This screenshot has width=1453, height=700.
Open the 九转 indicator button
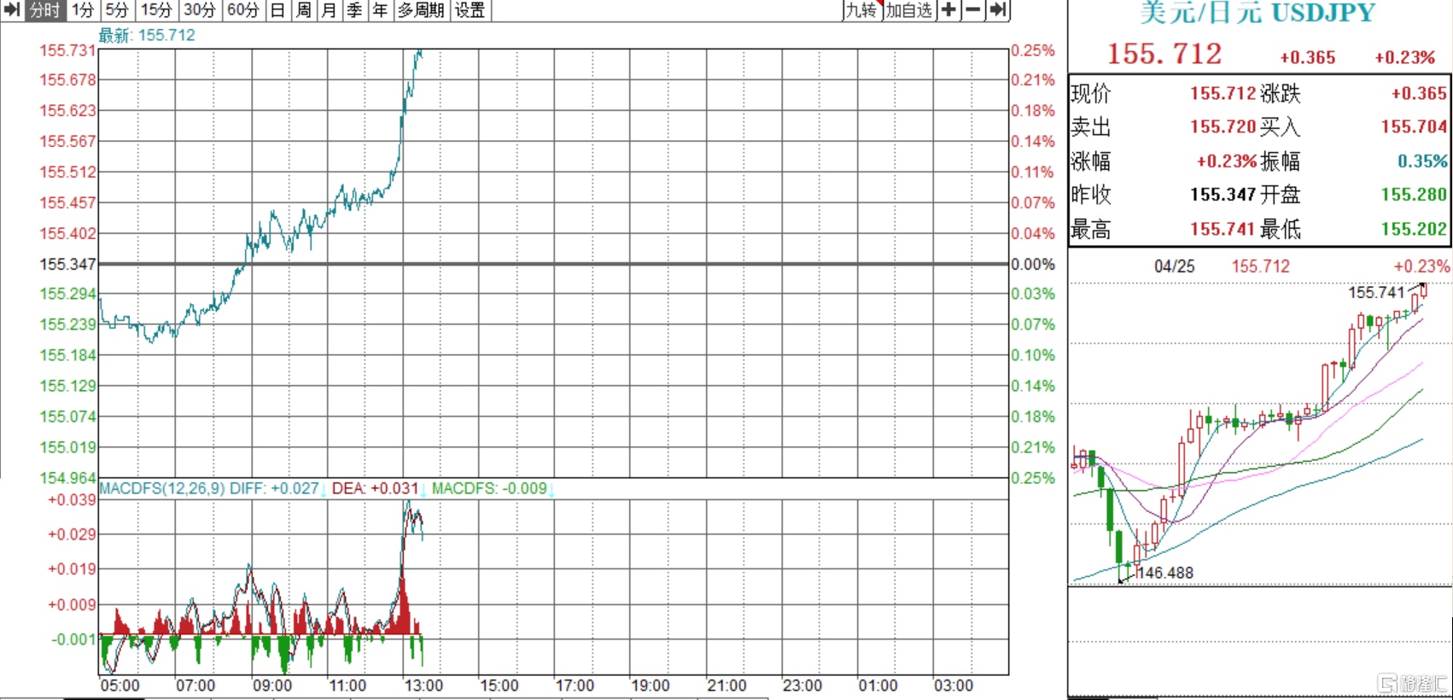pyautogui.click(x=861, y=10)
